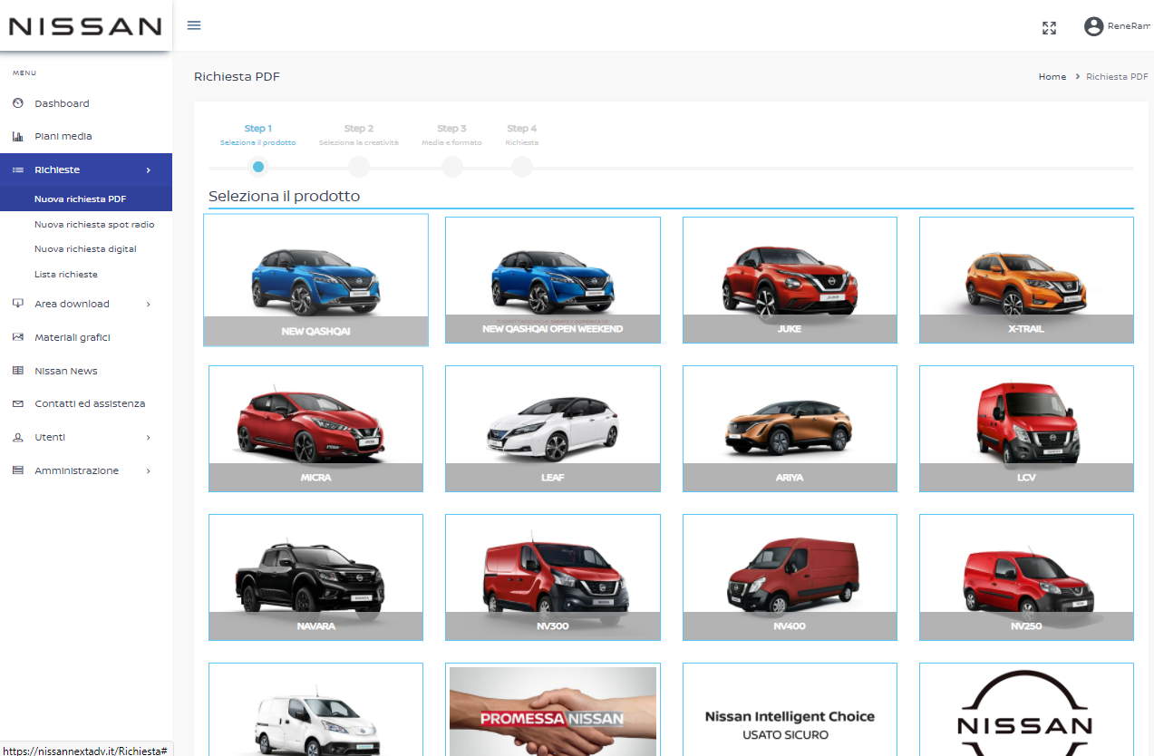Click the Step 4 progress circle

(522, 167)
